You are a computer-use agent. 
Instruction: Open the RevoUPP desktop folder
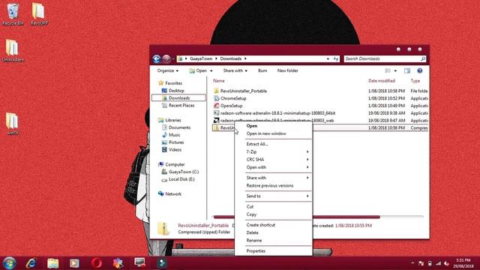coord(39,14)
